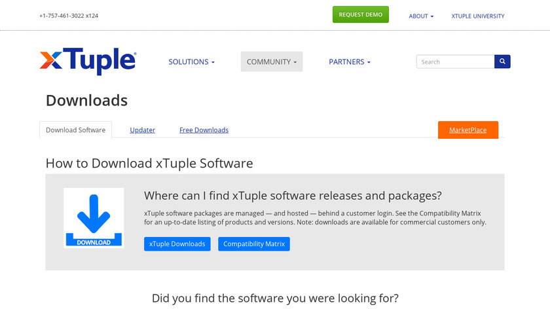The width and height of the screenshot is (550, 309).
Task: Open the Solutions dropdown menu
Action: [x=191, y=62]
